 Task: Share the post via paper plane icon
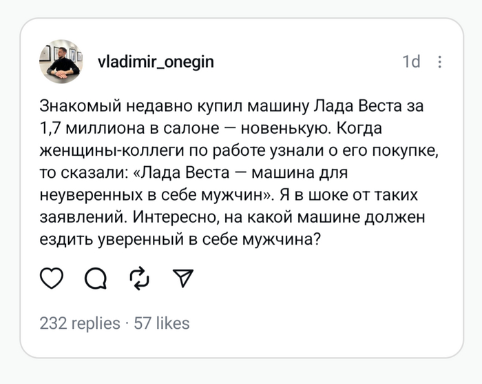point(182,277)
